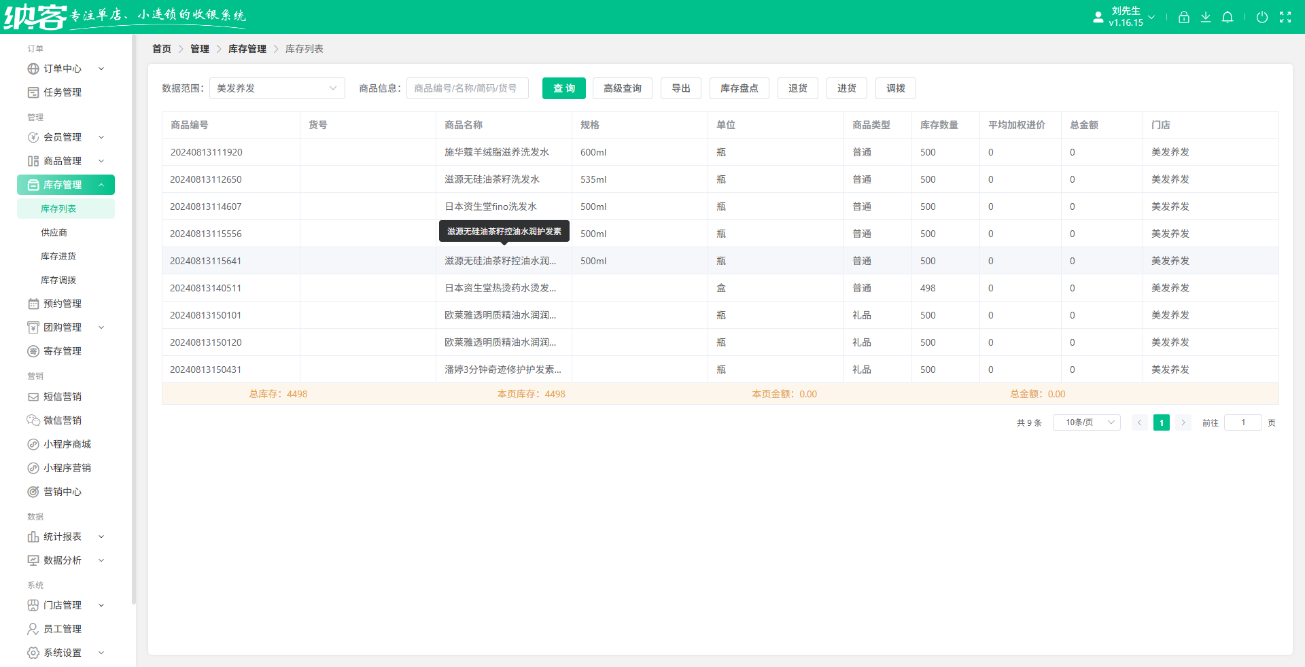Click the download icon in top bar
This screenshot has height=667, width=1305.
pyautogui.click(x=1205, y=18)
